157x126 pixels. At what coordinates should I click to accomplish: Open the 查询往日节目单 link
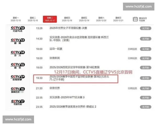[143, 19]
